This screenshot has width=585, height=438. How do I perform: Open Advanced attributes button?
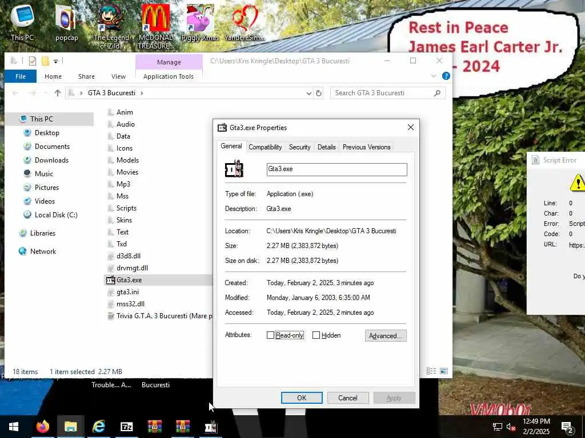pyautogui.click(x=386, y=335)
